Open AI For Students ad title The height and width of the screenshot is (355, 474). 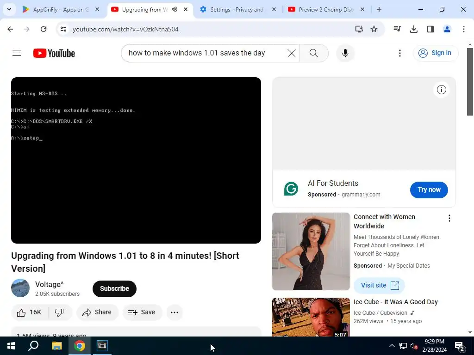tap(333, 183)
